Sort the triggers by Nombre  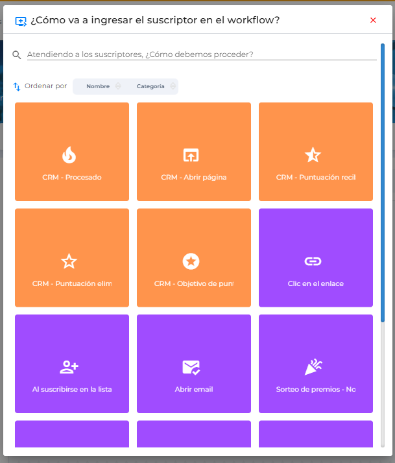[x=98, y=86]
